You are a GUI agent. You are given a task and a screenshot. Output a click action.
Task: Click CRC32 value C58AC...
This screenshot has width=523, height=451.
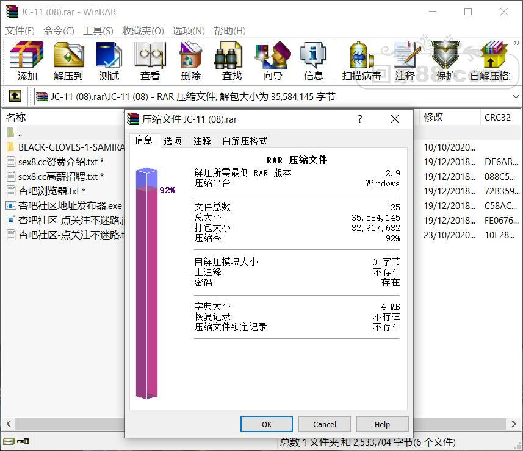(501, 206)
